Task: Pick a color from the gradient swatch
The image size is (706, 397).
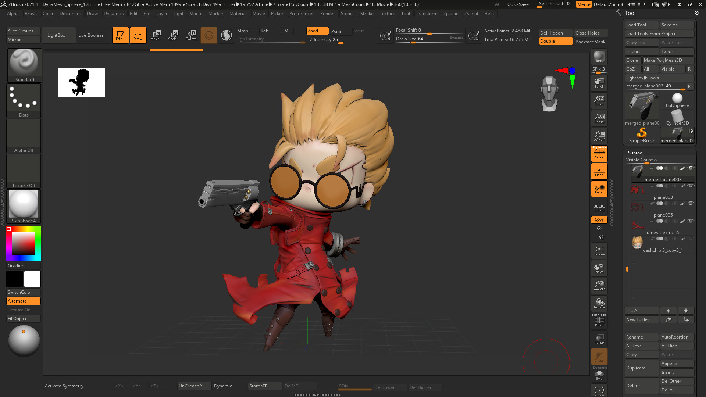Action: [x=24, y=243]
